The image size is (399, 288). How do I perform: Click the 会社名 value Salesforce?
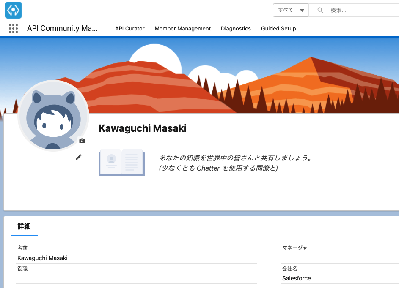coord(296,278)
